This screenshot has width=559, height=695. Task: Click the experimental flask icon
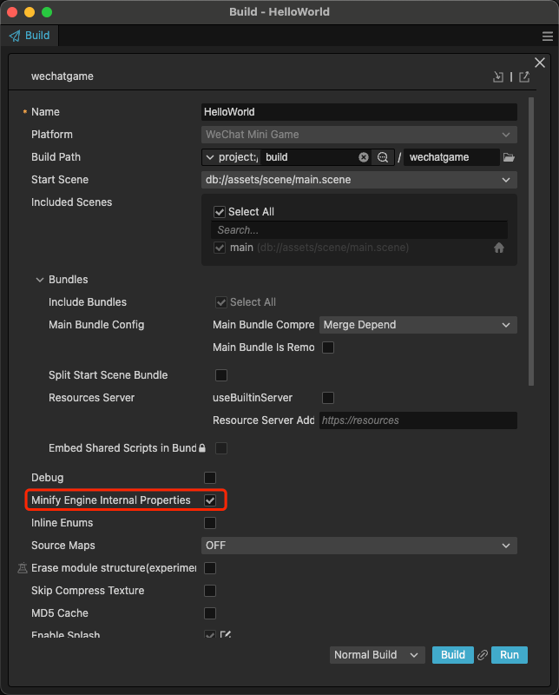(23, 568)
